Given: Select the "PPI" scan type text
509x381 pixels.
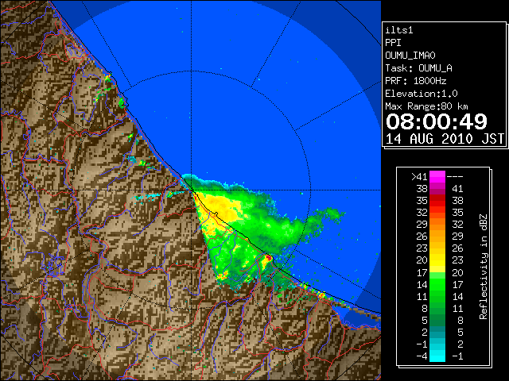Looking at the screenshot, I should [393, 43].
